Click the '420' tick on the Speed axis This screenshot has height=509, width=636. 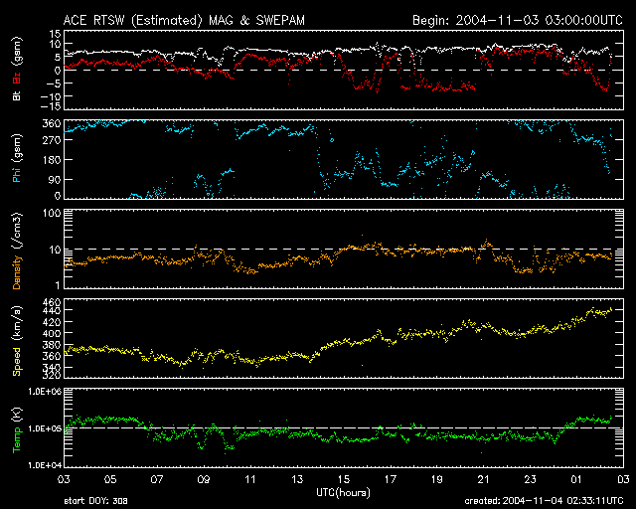pyautogui.click(x=52, y=322)
